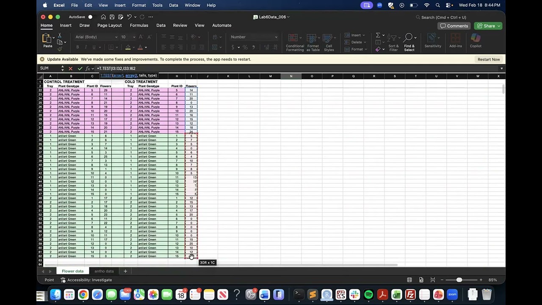Open the Formulas ribbon tab
Image resolution: width=542 pixels, height=305 pixels.
click(x=139, y=25)
